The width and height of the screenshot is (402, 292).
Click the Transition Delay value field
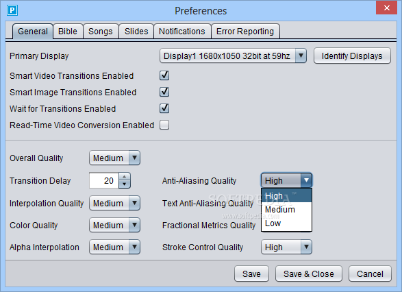(x=104, y=181)
